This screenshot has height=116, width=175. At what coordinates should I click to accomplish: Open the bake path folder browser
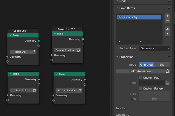tap(167, 83)
